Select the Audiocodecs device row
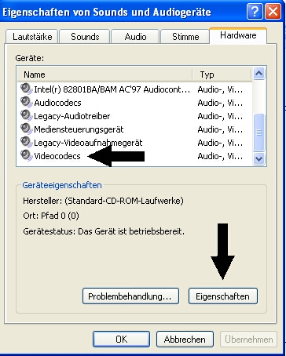286x356 pixels. 134,103
